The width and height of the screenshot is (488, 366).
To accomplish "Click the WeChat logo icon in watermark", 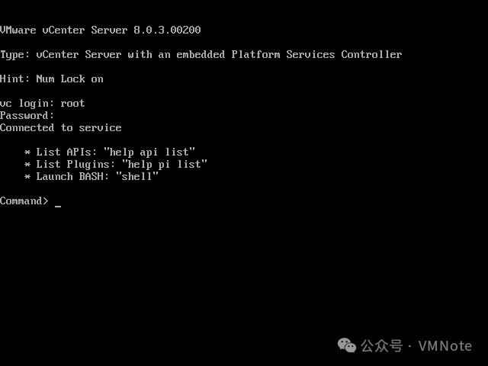I will [x=347, y=345].
